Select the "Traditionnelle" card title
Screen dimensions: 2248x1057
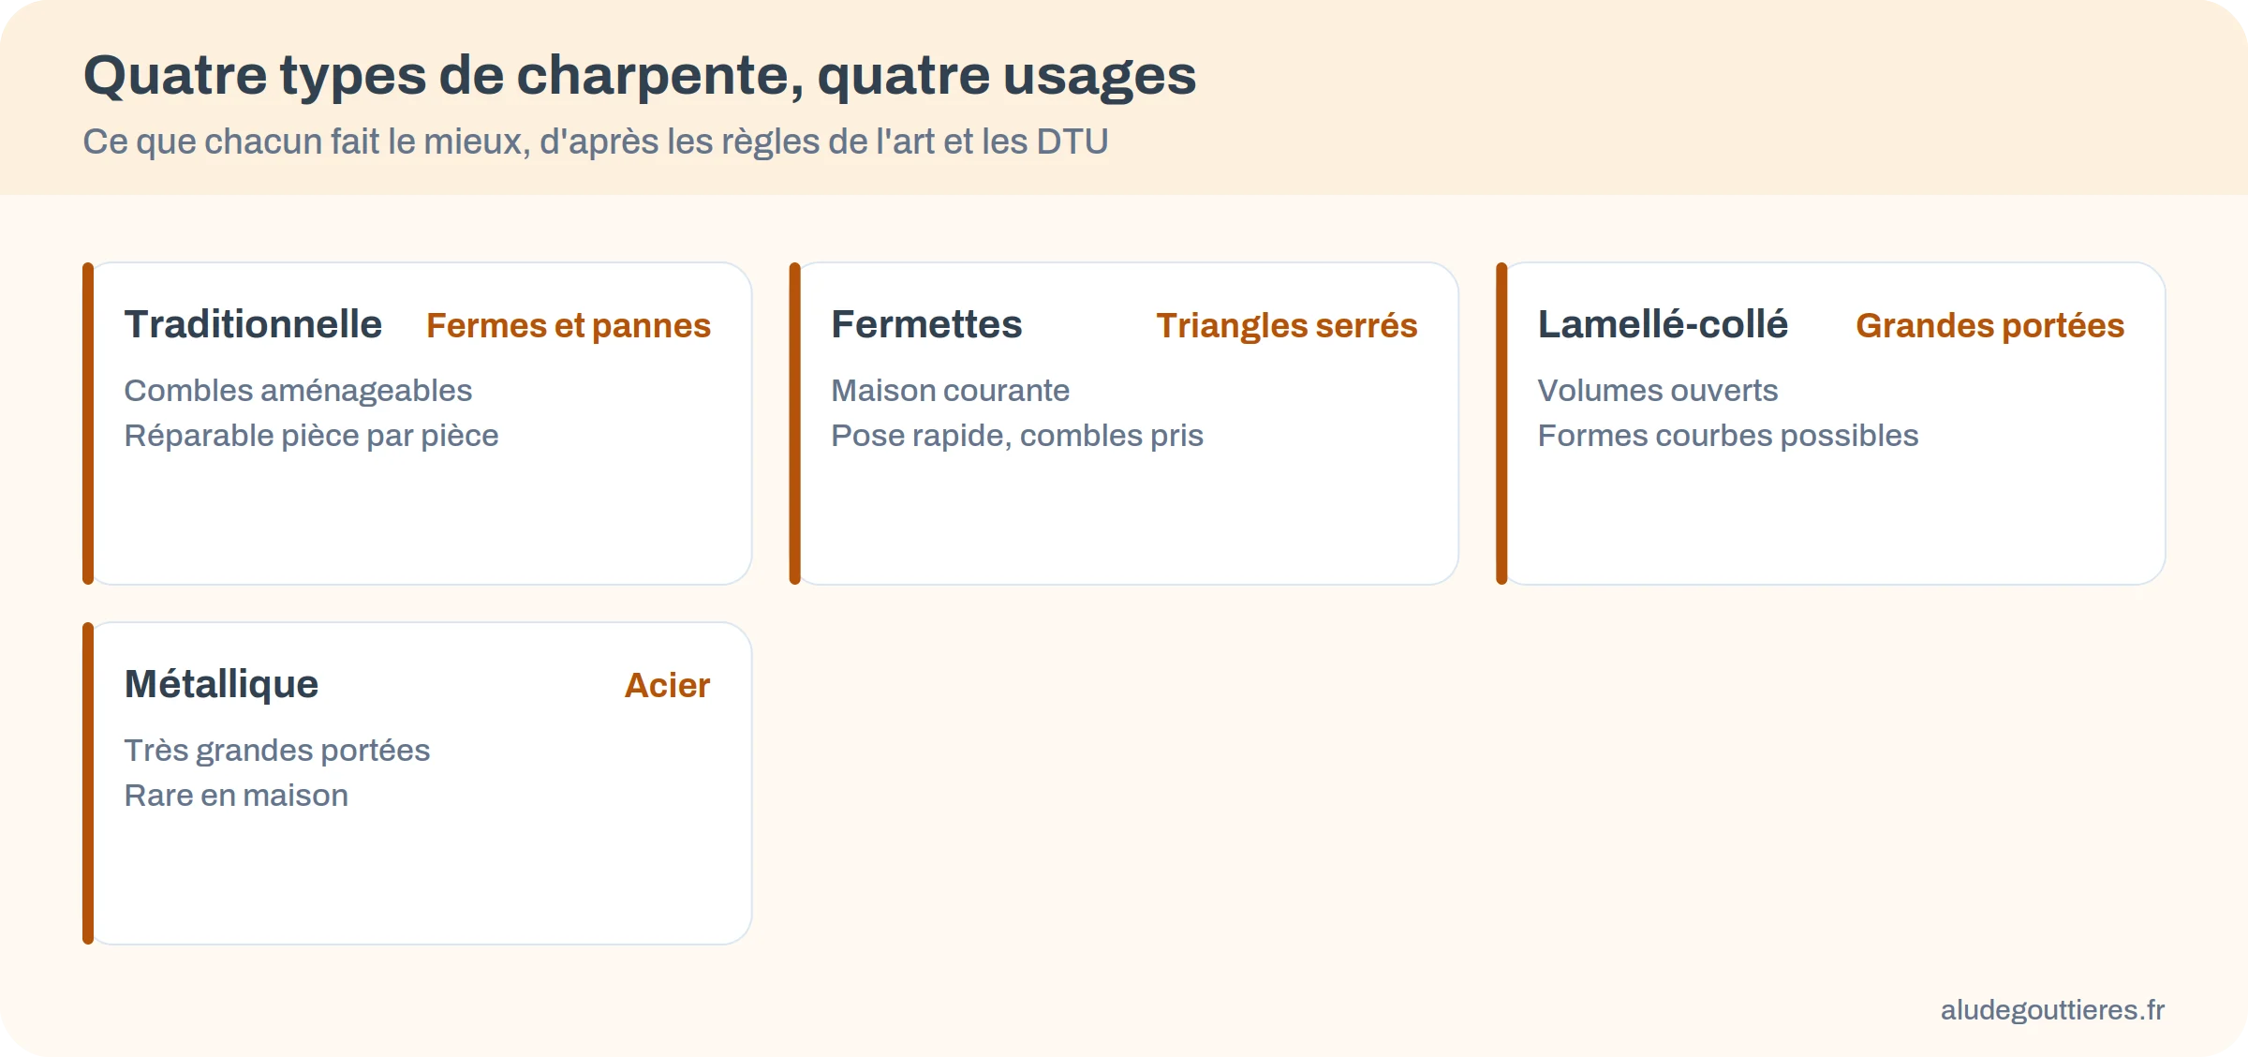click(x=253, y=324)
